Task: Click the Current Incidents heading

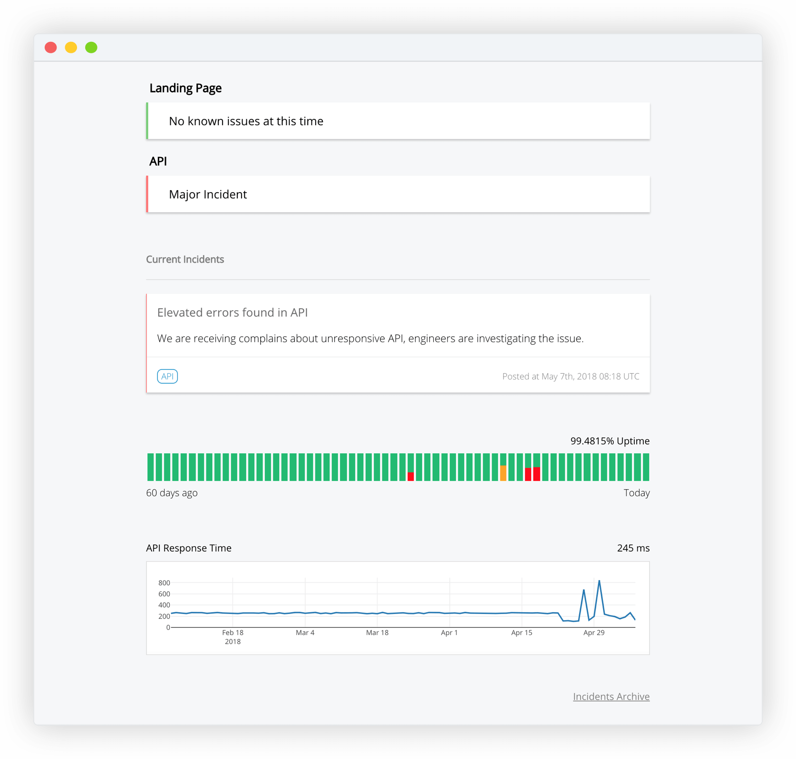Action: [185, 259]
